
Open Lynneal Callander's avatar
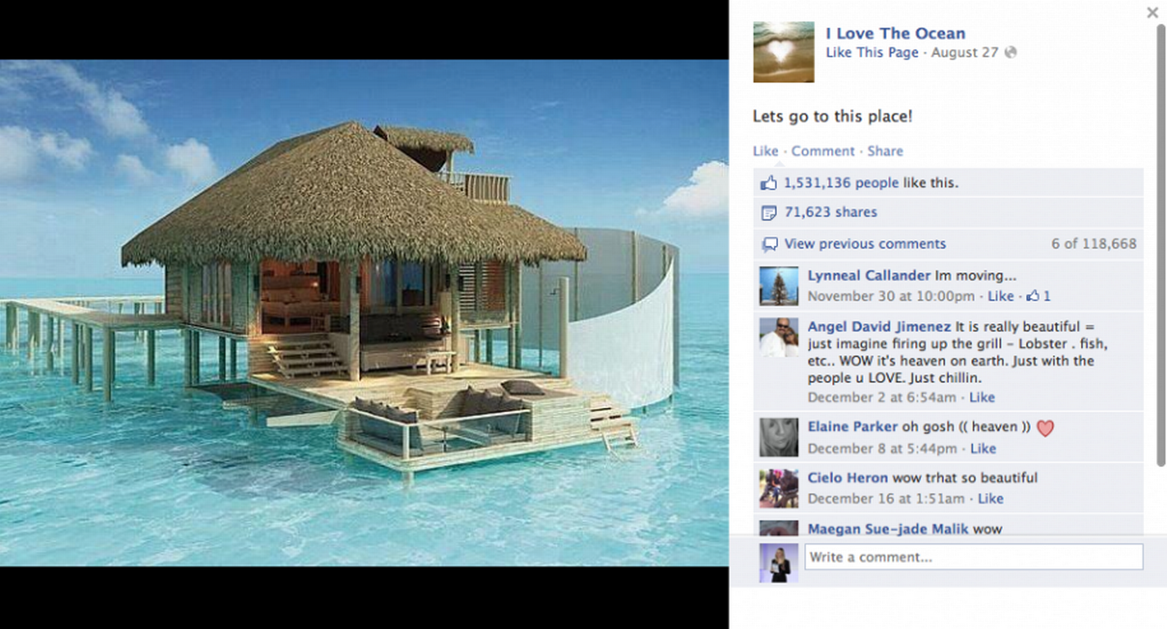click(779, 286)
